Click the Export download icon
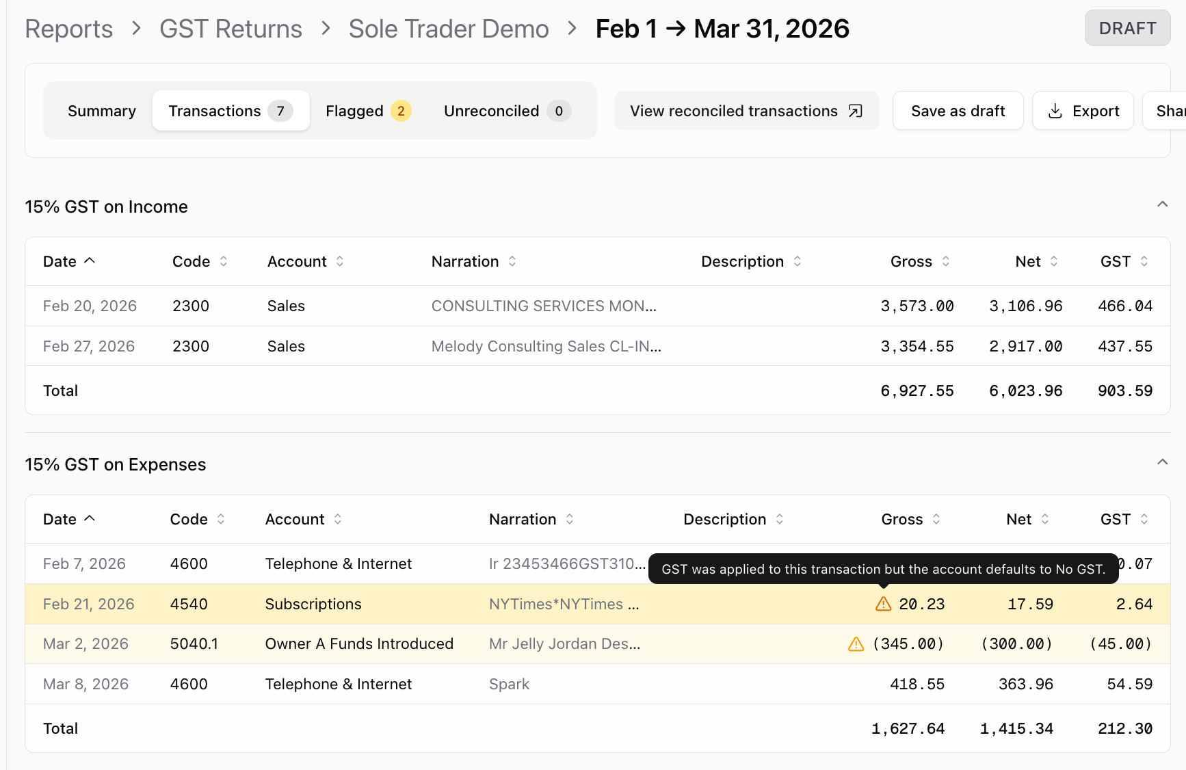This screenshot has width=1186, height=770. click(x=1055, y=111)
